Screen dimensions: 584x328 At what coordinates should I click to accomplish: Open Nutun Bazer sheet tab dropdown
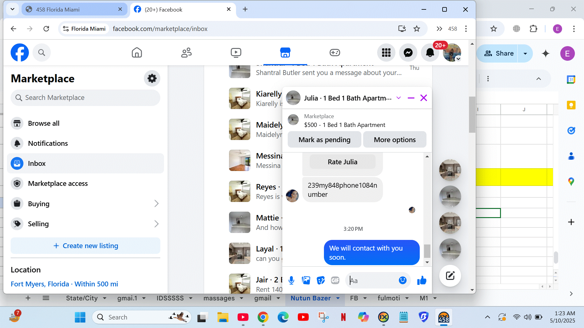pos(338,299)
